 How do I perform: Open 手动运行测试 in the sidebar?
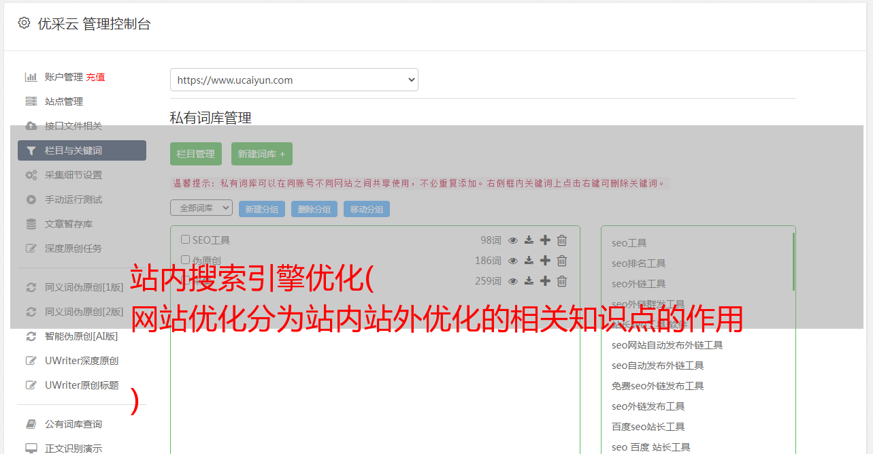tap(73, 199)
